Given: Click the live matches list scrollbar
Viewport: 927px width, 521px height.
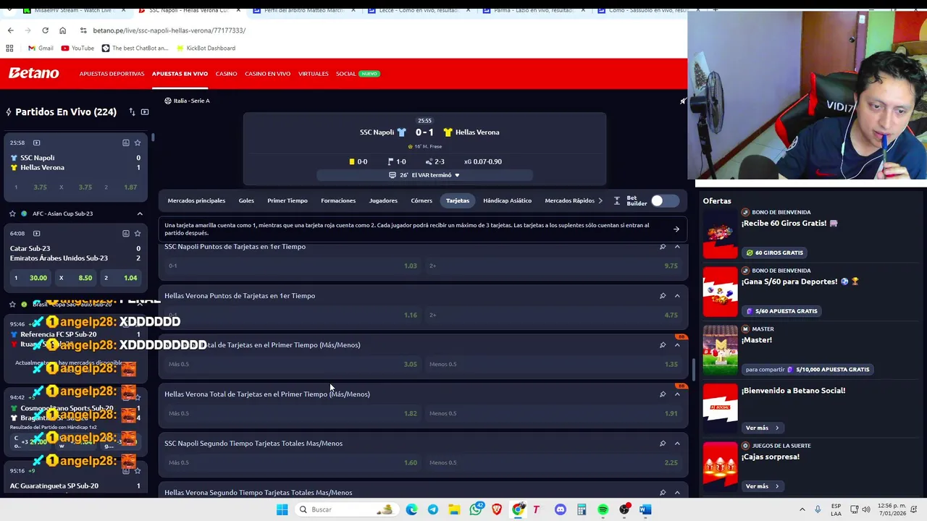Looking at the screenshot, I should tap(153, 137).
